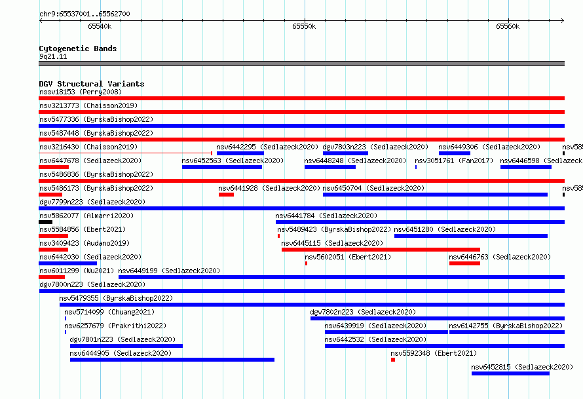Viewport: 583px width, 399px height.
Task: Click the nsv3216430 (Chaisson2019) label
Action: click(88, 147)
